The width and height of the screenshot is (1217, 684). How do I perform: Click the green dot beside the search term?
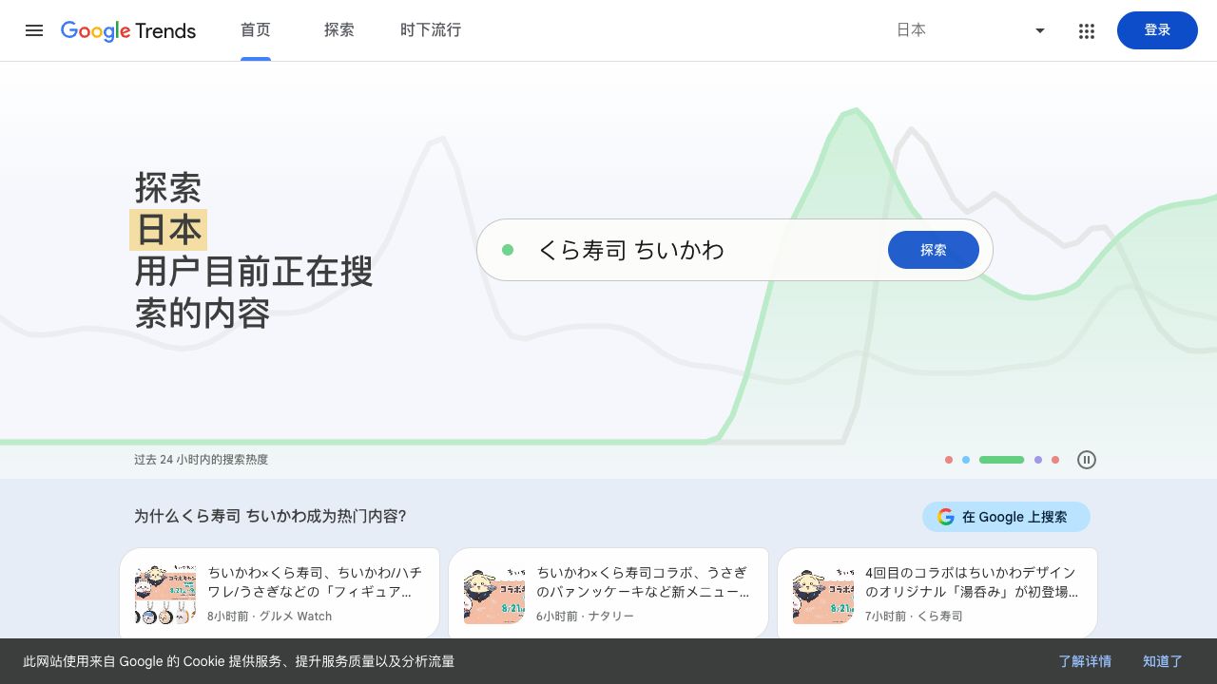point(508,250)
